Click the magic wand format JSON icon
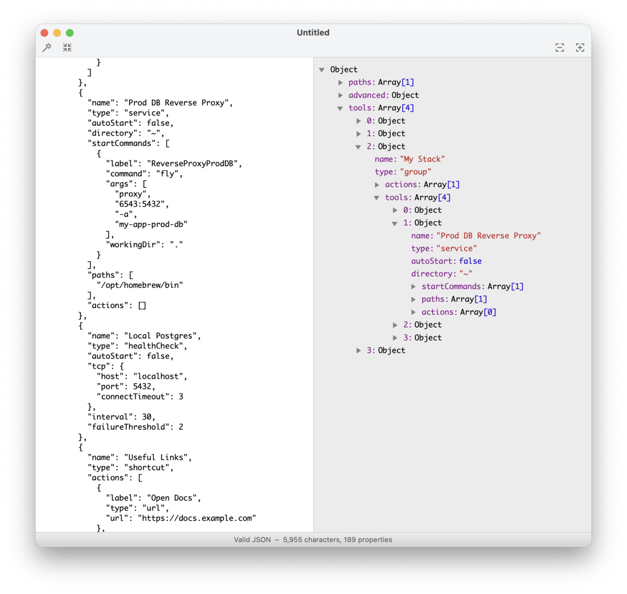 click(47, 47)
